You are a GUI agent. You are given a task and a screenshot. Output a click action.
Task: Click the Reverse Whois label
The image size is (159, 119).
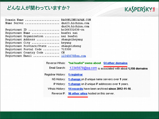(x=56, y=63)
